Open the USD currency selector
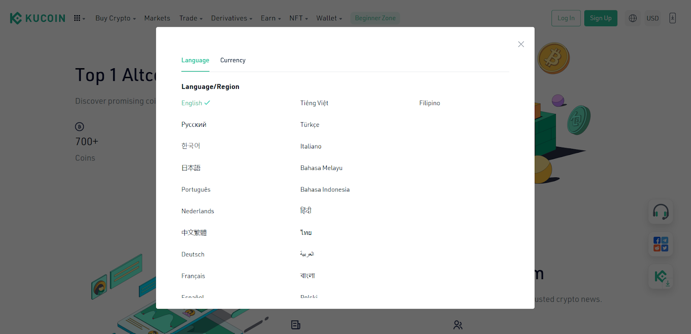 [x=653, y=18]
